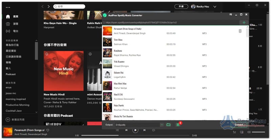Skip to next track
The width and height of the screenshot is (271, 140).
tap(145, 130)
